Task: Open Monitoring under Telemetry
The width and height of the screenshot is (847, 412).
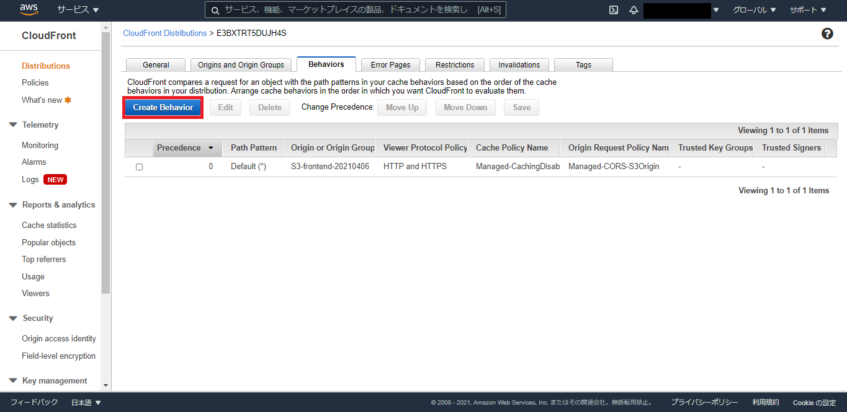Action: pos(40,146)
